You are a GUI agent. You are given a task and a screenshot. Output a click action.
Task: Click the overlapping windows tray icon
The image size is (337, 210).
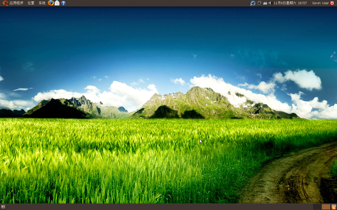(x=259, y=3)
